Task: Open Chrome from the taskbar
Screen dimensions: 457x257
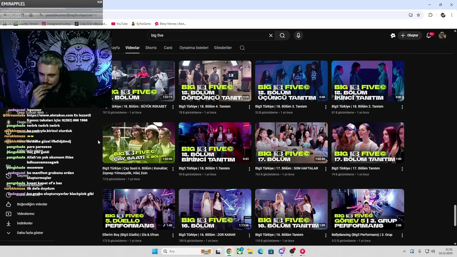Action: click(x=229, y=251)
